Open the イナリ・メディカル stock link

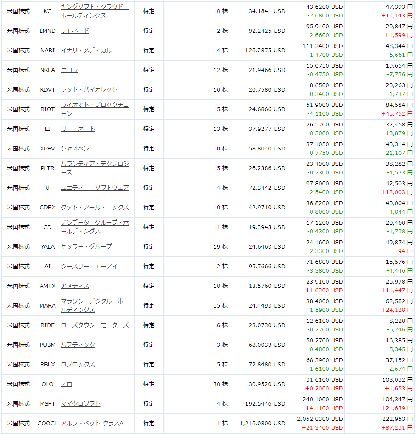[x=86, y=50]
